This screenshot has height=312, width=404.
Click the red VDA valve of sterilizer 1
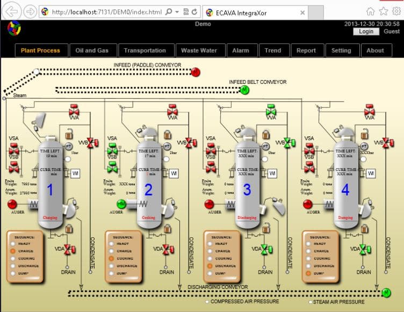pos(69,249)
